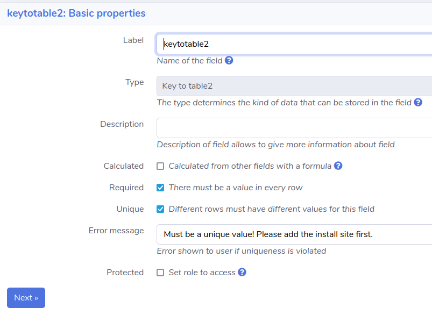This screenshot has height=315, width=432.
Task: Click the Label field containing keytotable2
Action: pos(294,44)
